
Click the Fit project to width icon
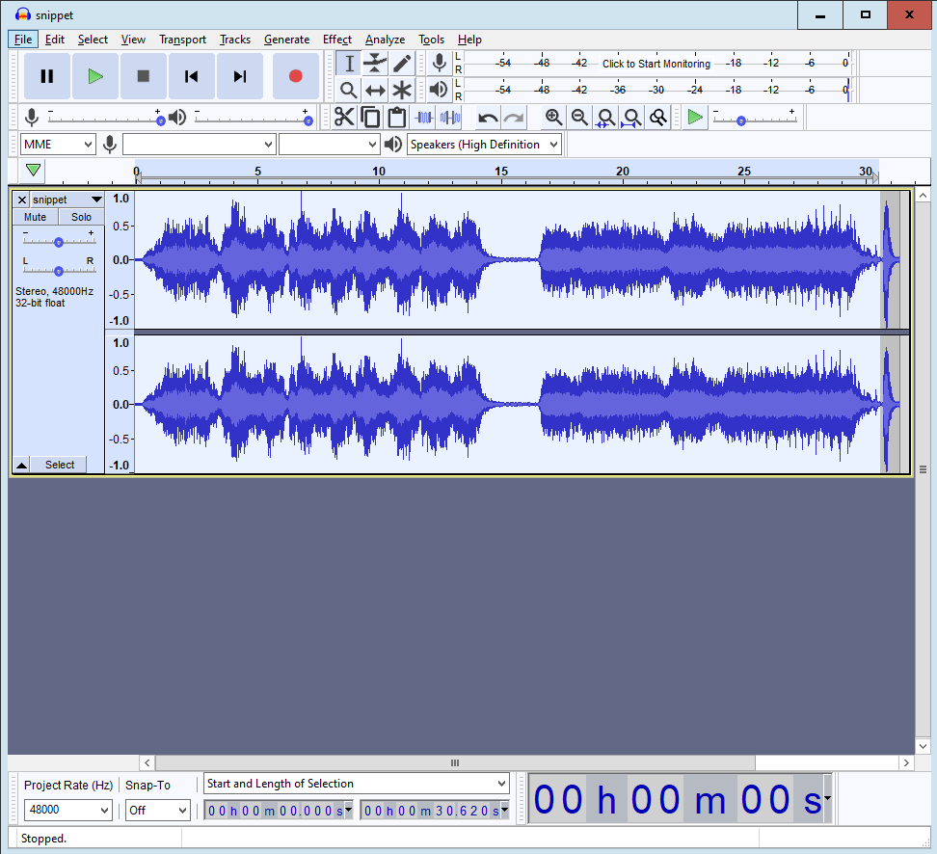tap(632, 118)
